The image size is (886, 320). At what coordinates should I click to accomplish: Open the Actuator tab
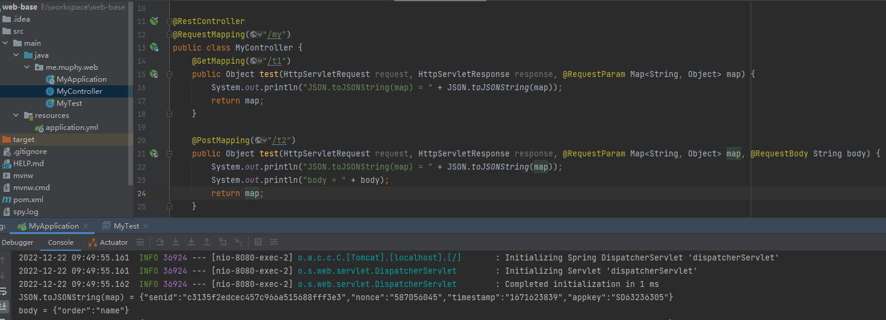click(x=108, y=242)
